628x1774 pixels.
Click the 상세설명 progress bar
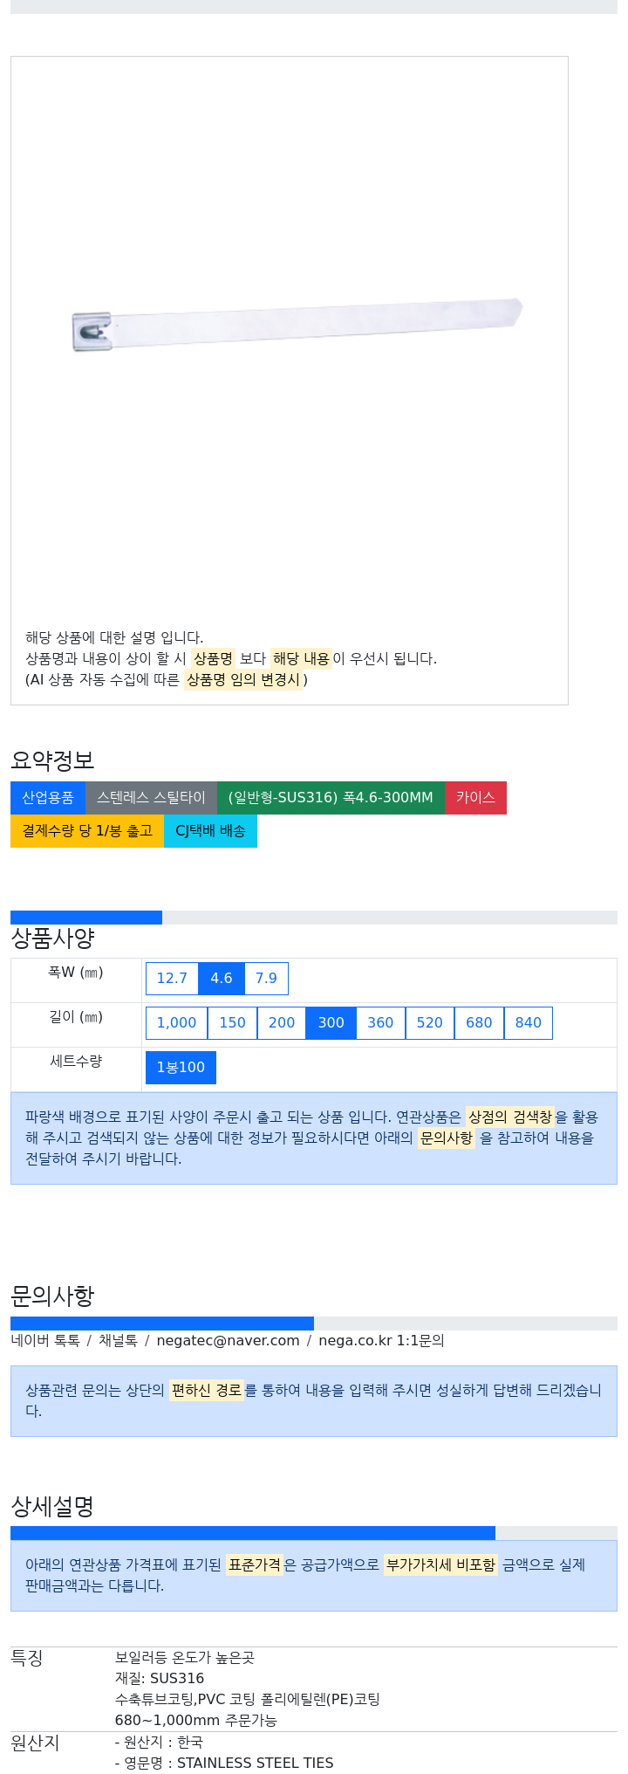click(314, 1533)
